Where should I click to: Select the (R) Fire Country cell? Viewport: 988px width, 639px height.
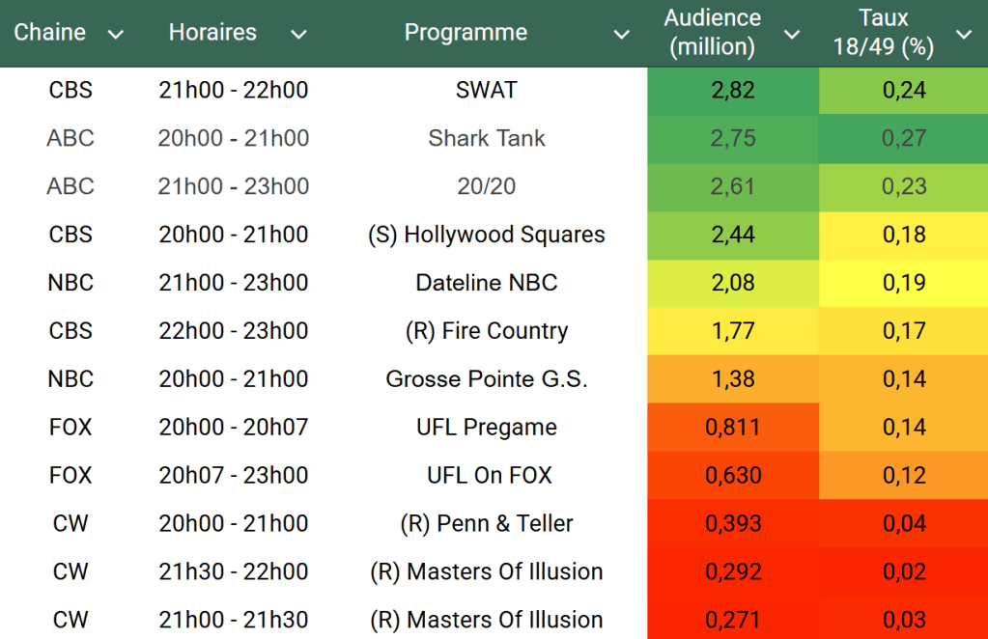pos(487,331)
